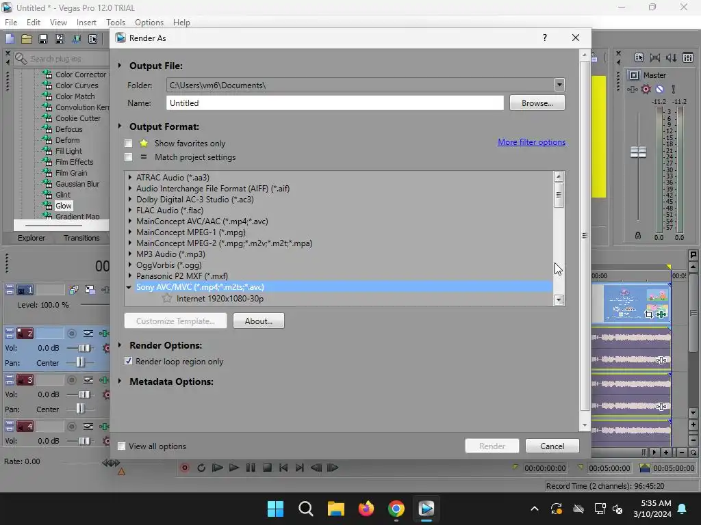Image resolution: width=701 pixels, height=525 pixels.
Task: Click the Loop playback icon
Action: [201, 468]
